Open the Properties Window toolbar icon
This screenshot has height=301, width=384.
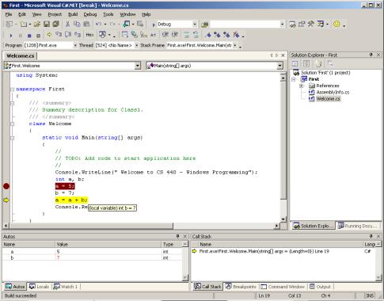pos(302,25)
